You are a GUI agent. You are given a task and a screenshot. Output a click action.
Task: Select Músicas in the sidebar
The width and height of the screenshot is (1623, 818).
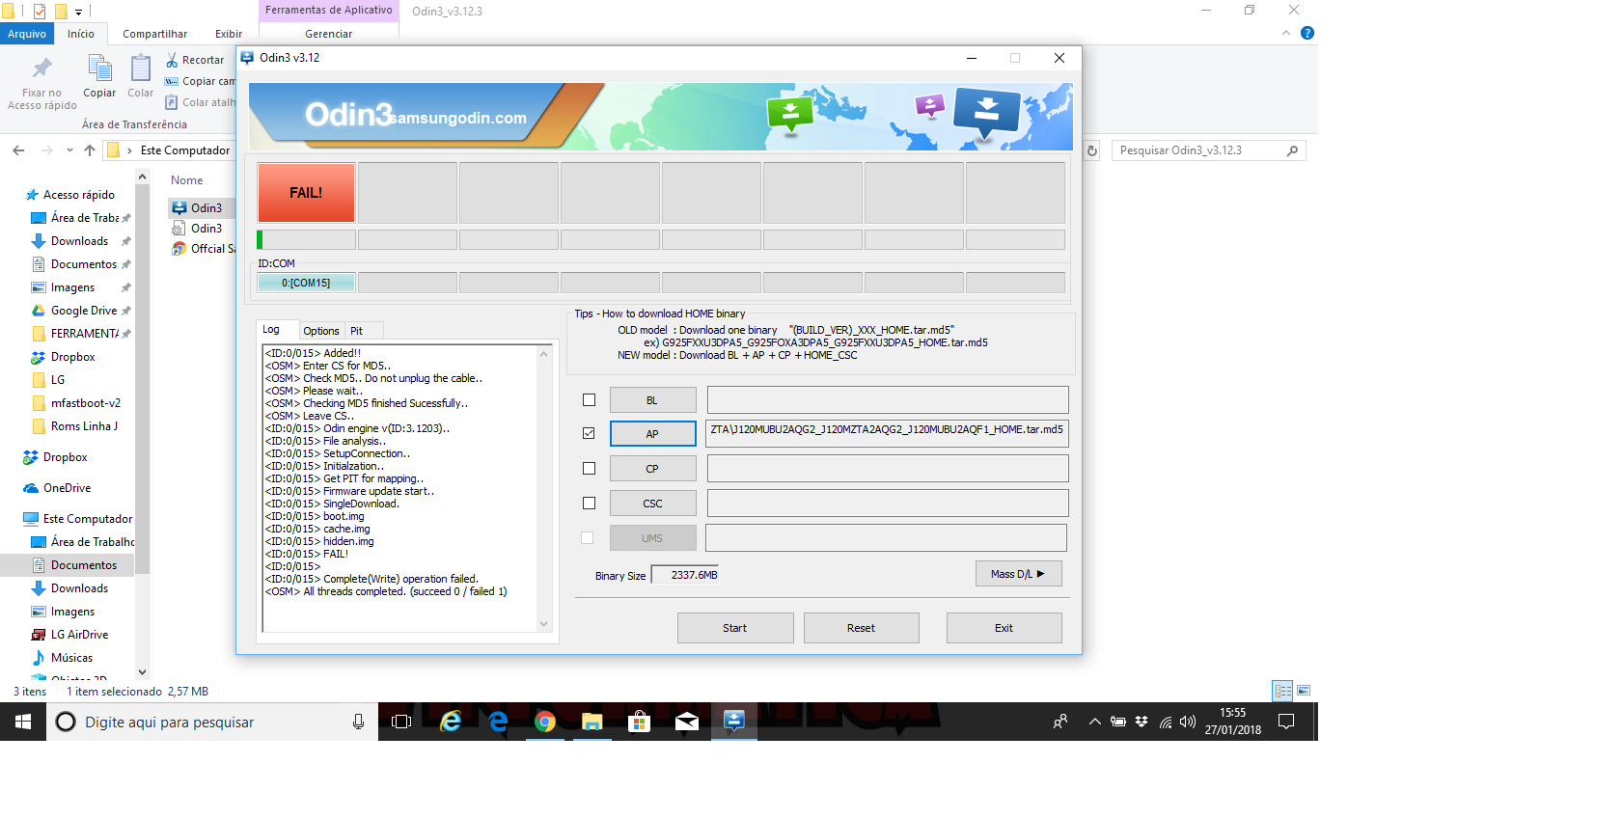click(71, 658)
